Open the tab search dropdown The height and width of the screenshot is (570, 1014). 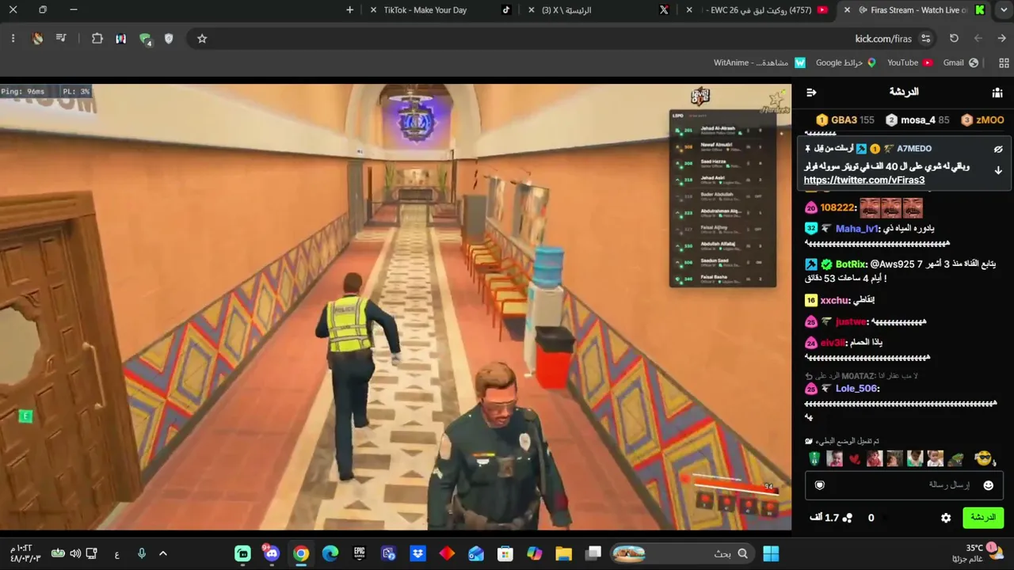[1002, 10]
